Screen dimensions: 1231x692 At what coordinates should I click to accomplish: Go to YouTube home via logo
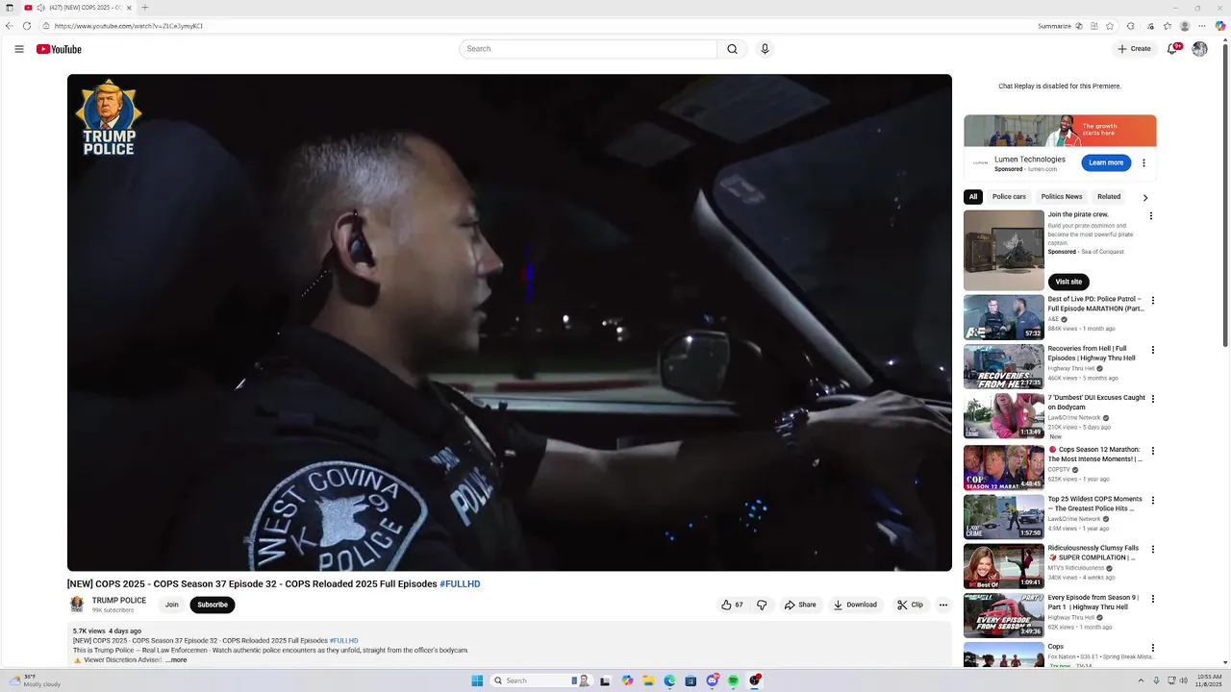pos(59,49)
